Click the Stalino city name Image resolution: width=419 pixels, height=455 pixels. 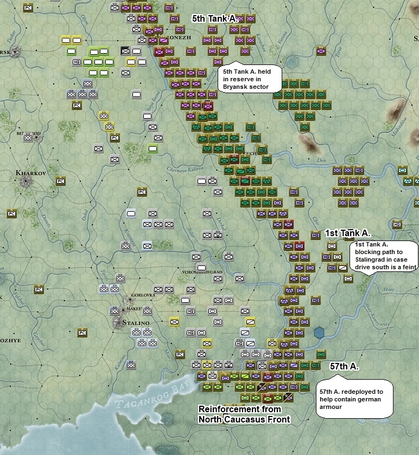[x=136, y=323]
